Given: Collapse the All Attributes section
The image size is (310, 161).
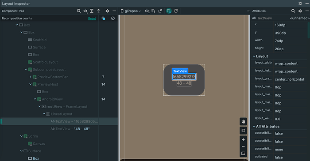Looking at the screenshot, I should 254,126.
